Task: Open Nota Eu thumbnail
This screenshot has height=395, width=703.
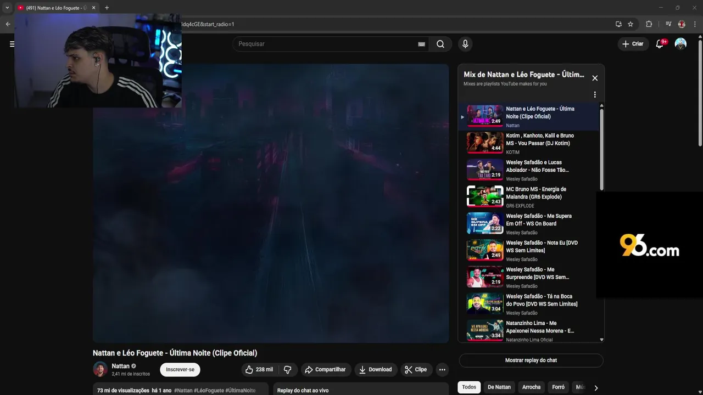Action: click(485, 250)
